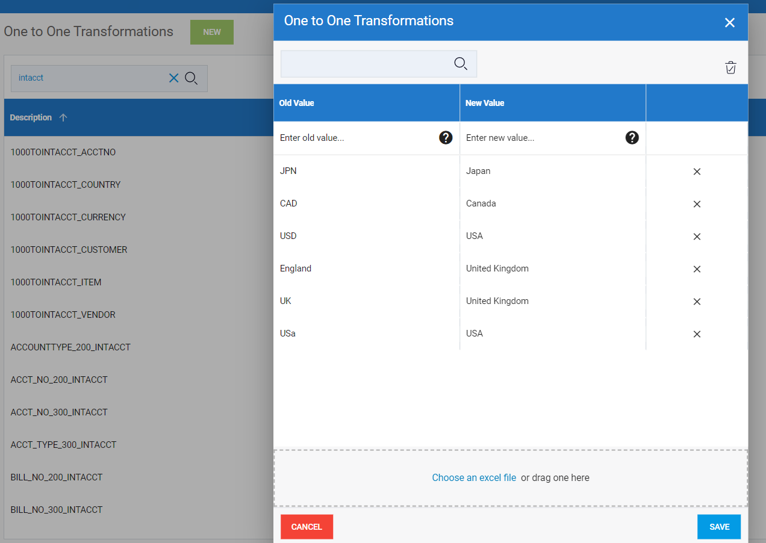
Task: Delete the England to United Kingdom row
Action: coord(697,269)
